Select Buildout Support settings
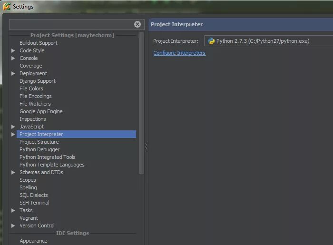The image size is (333, 245). click(x=39, y=43)
